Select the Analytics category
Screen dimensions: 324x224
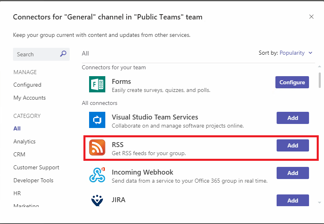pos(24,141)
